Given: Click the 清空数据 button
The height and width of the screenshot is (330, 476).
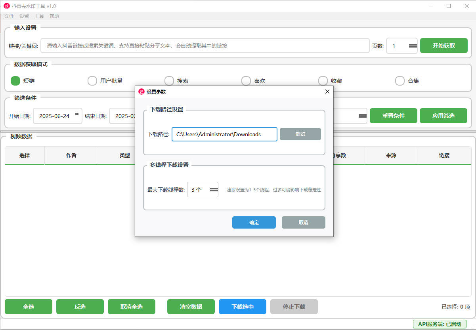Looking at the screenshot, I should pos(191,307).
